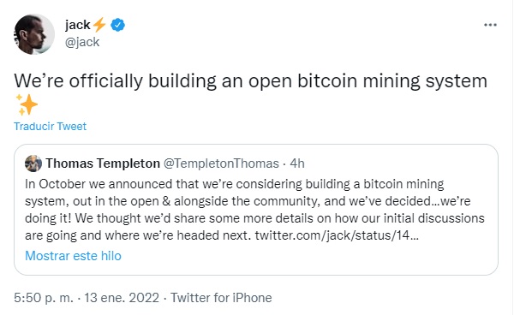Viewport: 514px width, 315px height.
Task: Click the 5:50 p. m. timestamp
Action: pos(44,298)
